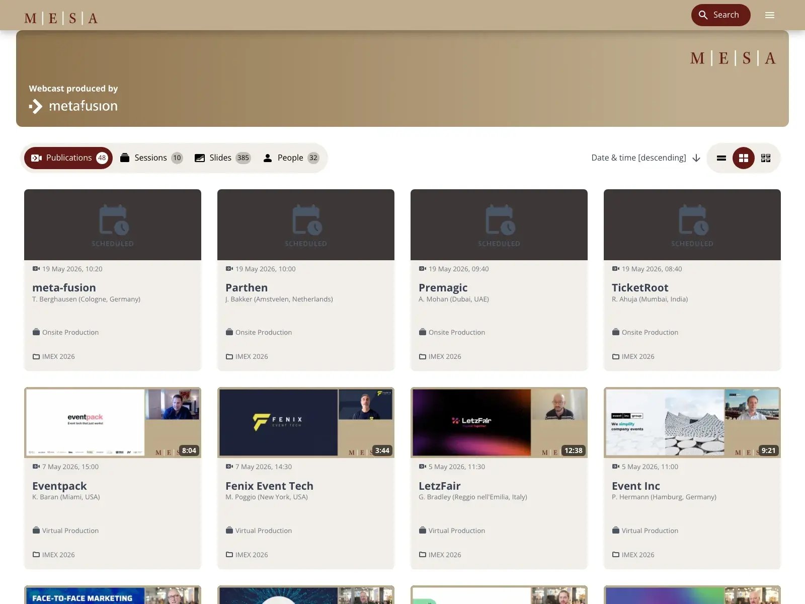Viewport: 805px width, 604px height.
Task: Select the Publications tab
Action: (x=68, y=158)
